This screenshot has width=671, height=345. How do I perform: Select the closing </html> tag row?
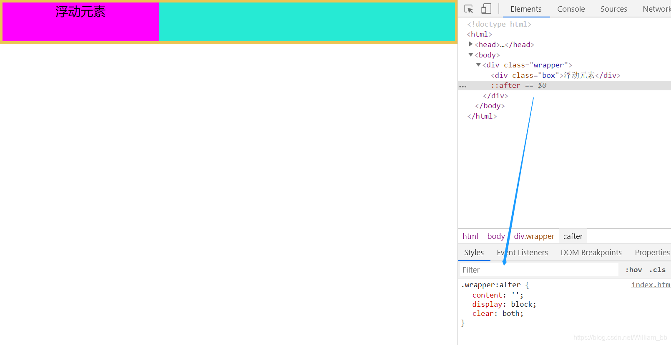point(482,116)
